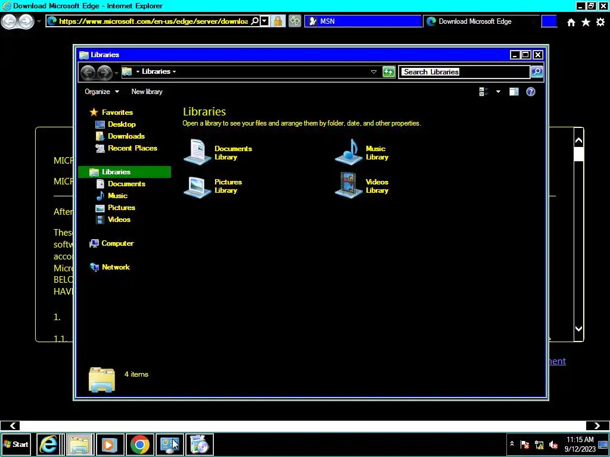Click the page horizontal scroll left arrow
610x457 pixels.
13,426
